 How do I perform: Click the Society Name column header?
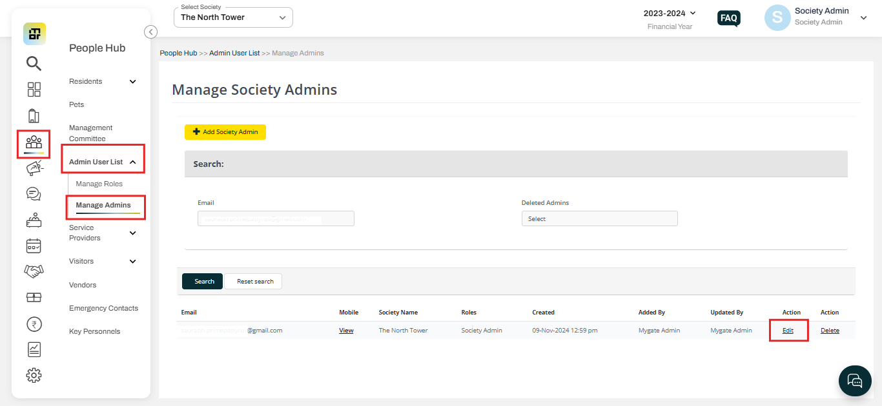(398, 312)
